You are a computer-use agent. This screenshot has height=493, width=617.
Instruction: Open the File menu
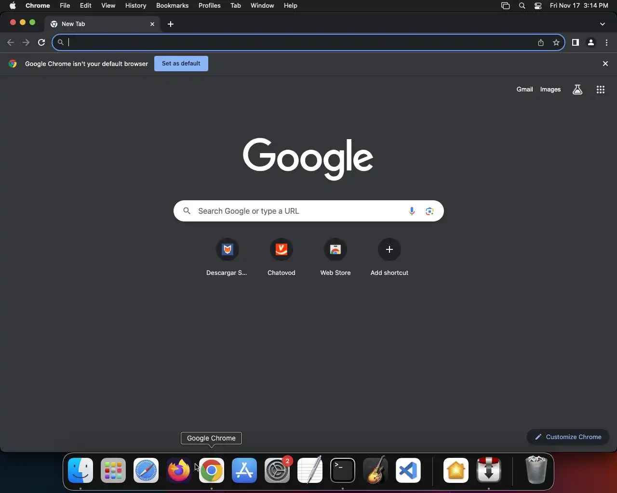click(65, 6)
